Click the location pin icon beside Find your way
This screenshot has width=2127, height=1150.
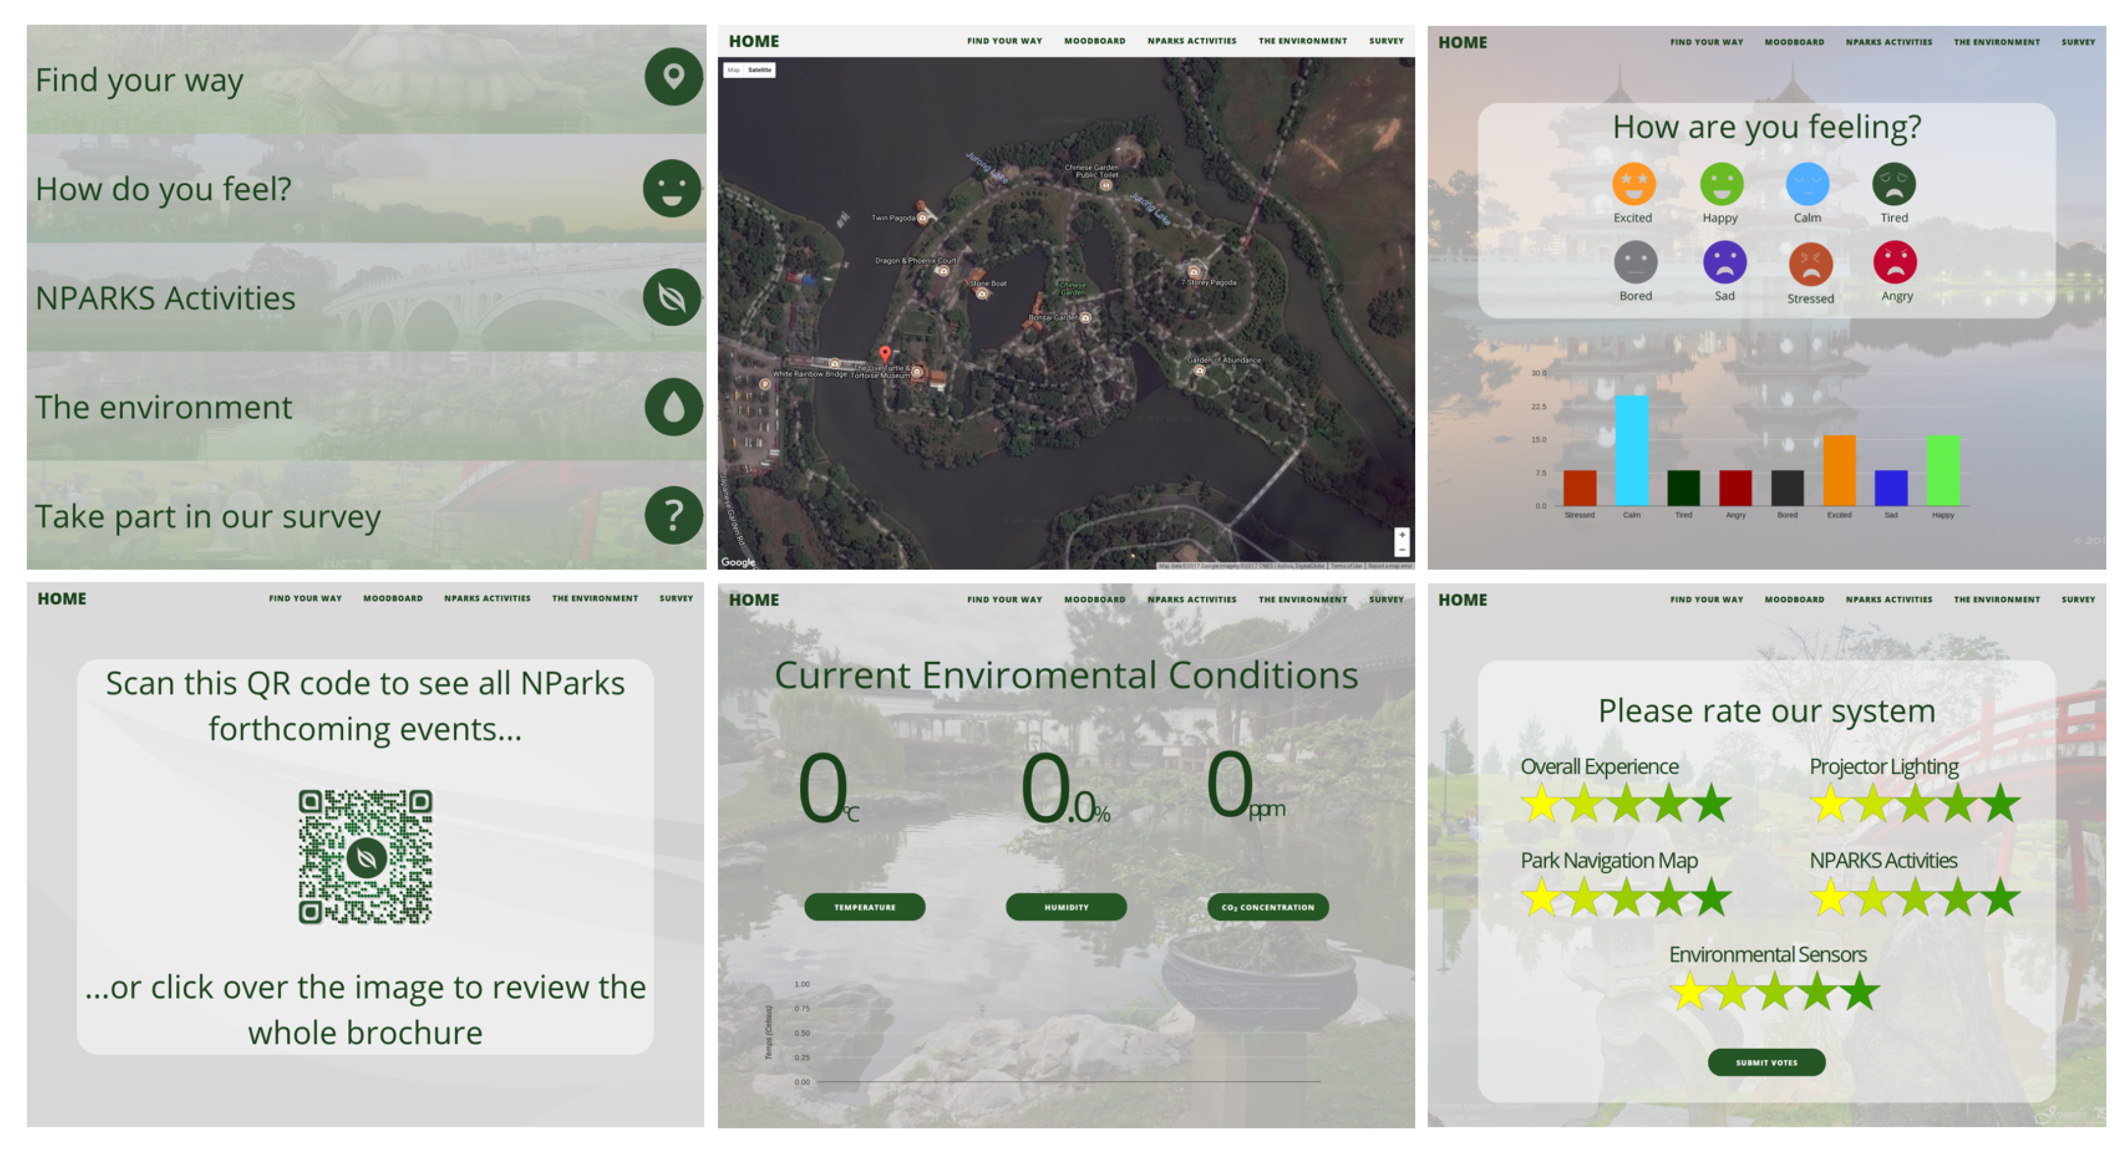click(673, 77)
